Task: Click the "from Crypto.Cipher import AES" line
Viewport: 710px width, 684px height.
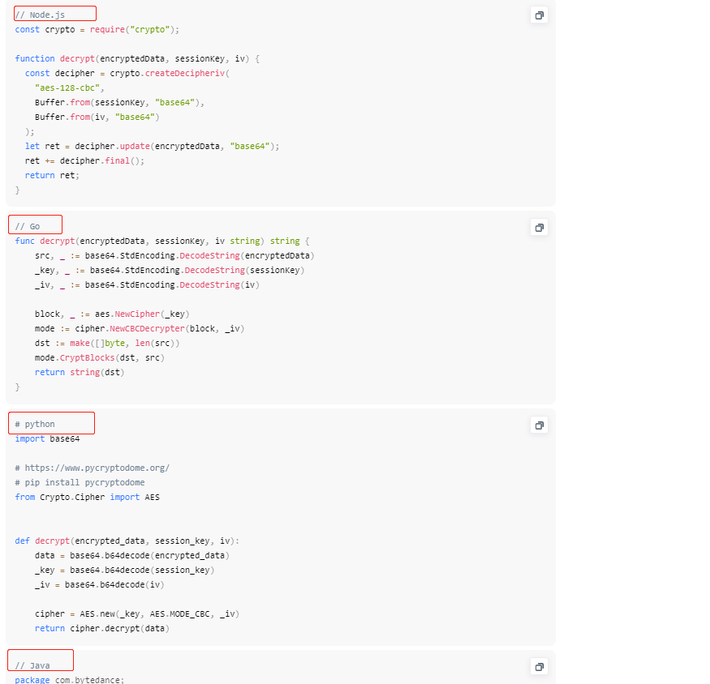Action: coord(87,498)
